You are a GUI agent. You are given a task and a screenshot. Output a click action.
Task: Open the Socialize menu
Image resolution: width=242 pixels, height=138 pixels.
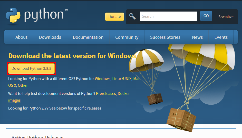coord(226,17)
